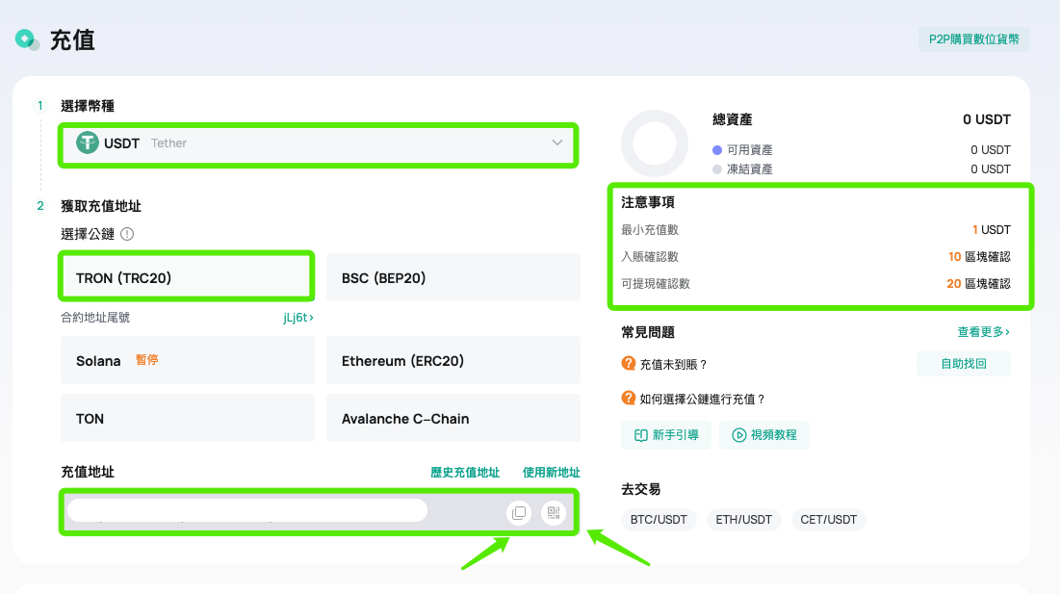Show the deposit address QR code

click(554, 513)
